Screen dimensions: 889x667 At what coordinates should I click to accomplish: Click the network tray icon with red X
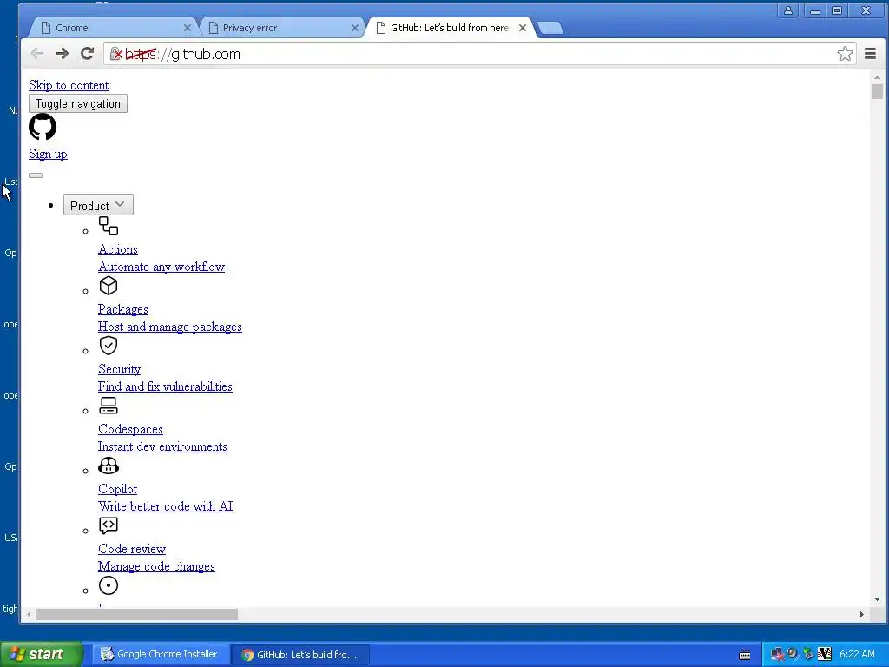point(777,655)
